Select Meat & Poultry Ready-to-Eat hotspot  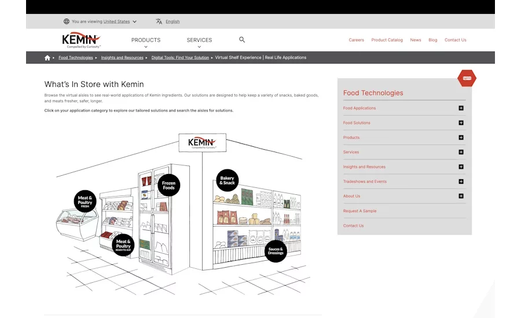123,245
